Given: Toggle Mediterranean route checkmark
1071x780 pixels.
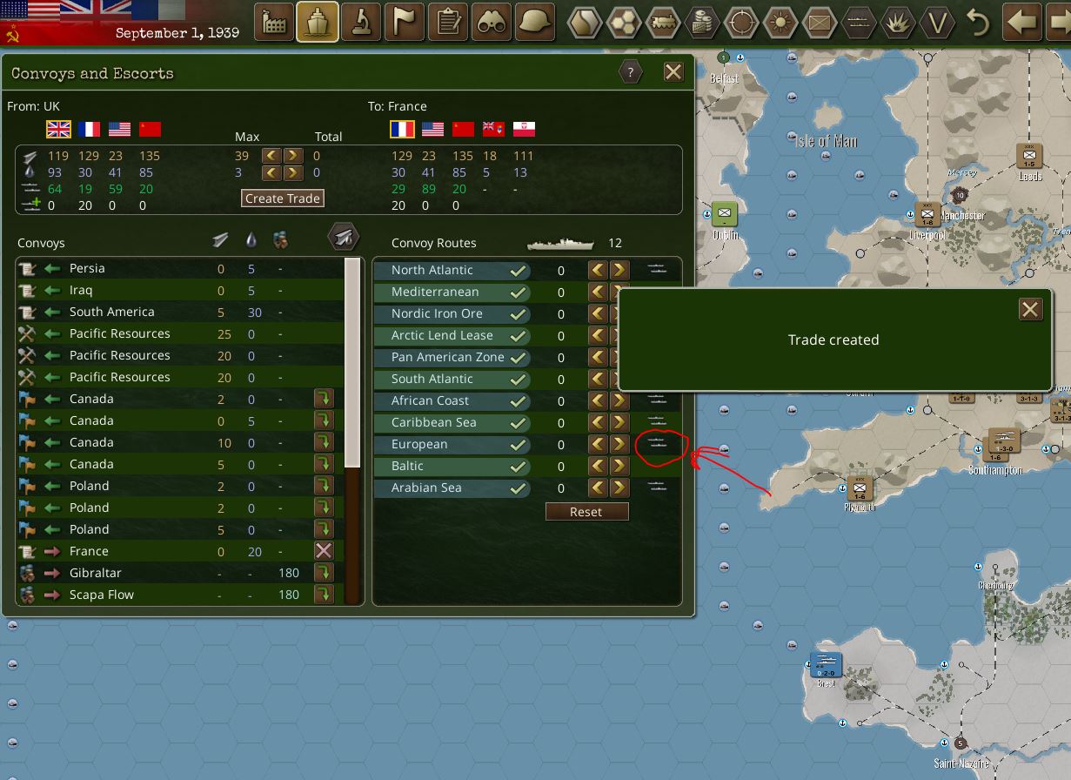Looking at the screenshot, I should pos(518,292).
